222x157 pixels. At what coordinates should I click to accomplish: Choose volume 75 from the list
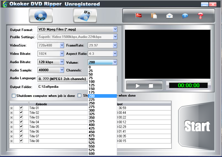(102, 78)
